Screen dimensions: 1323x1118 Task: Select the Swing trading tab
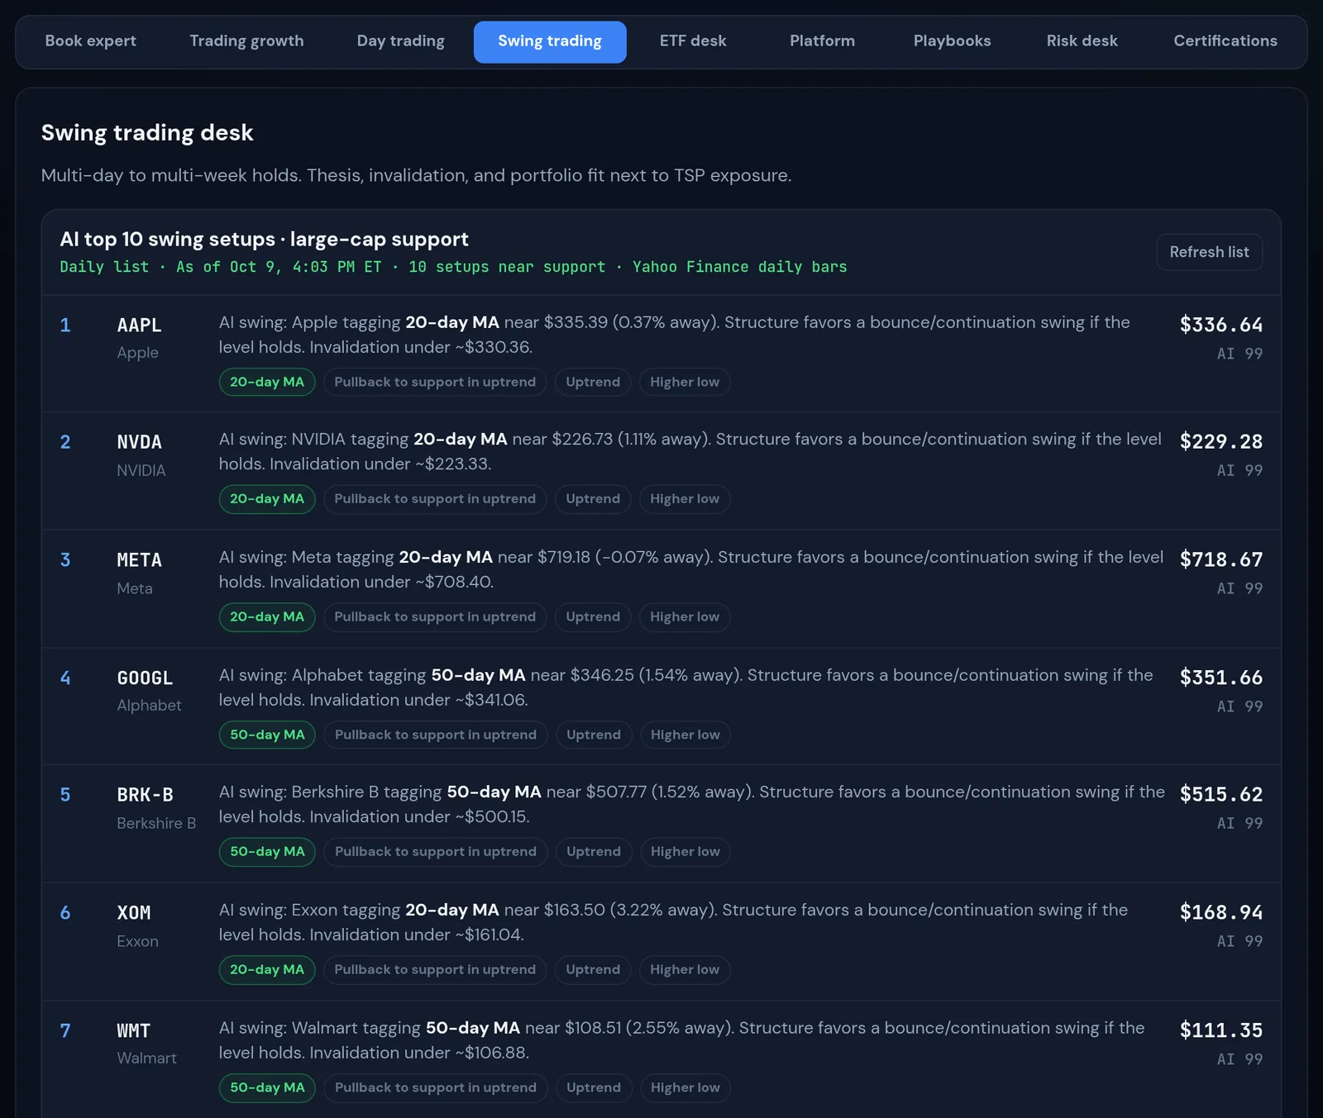pos(550,41)
